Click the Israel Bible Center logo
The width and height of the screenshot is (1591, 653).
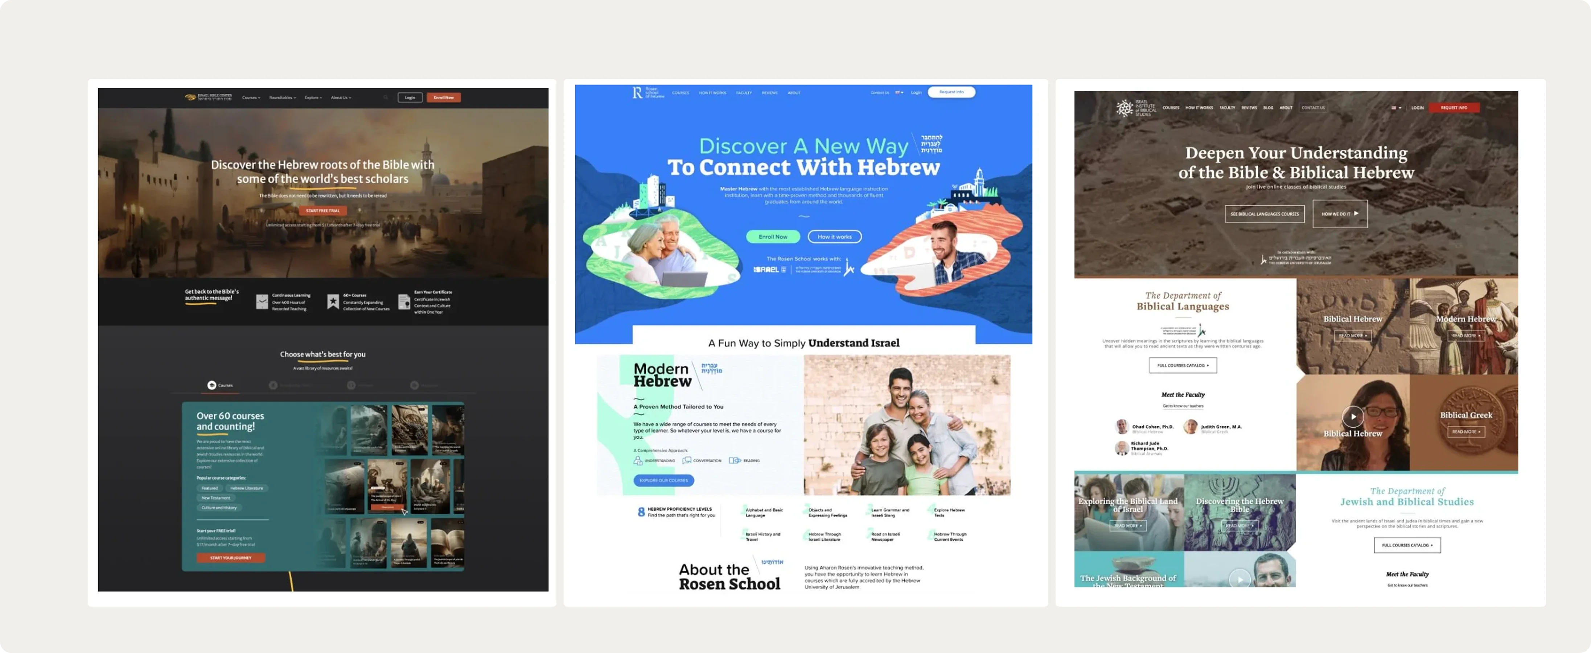click(209, 97)
